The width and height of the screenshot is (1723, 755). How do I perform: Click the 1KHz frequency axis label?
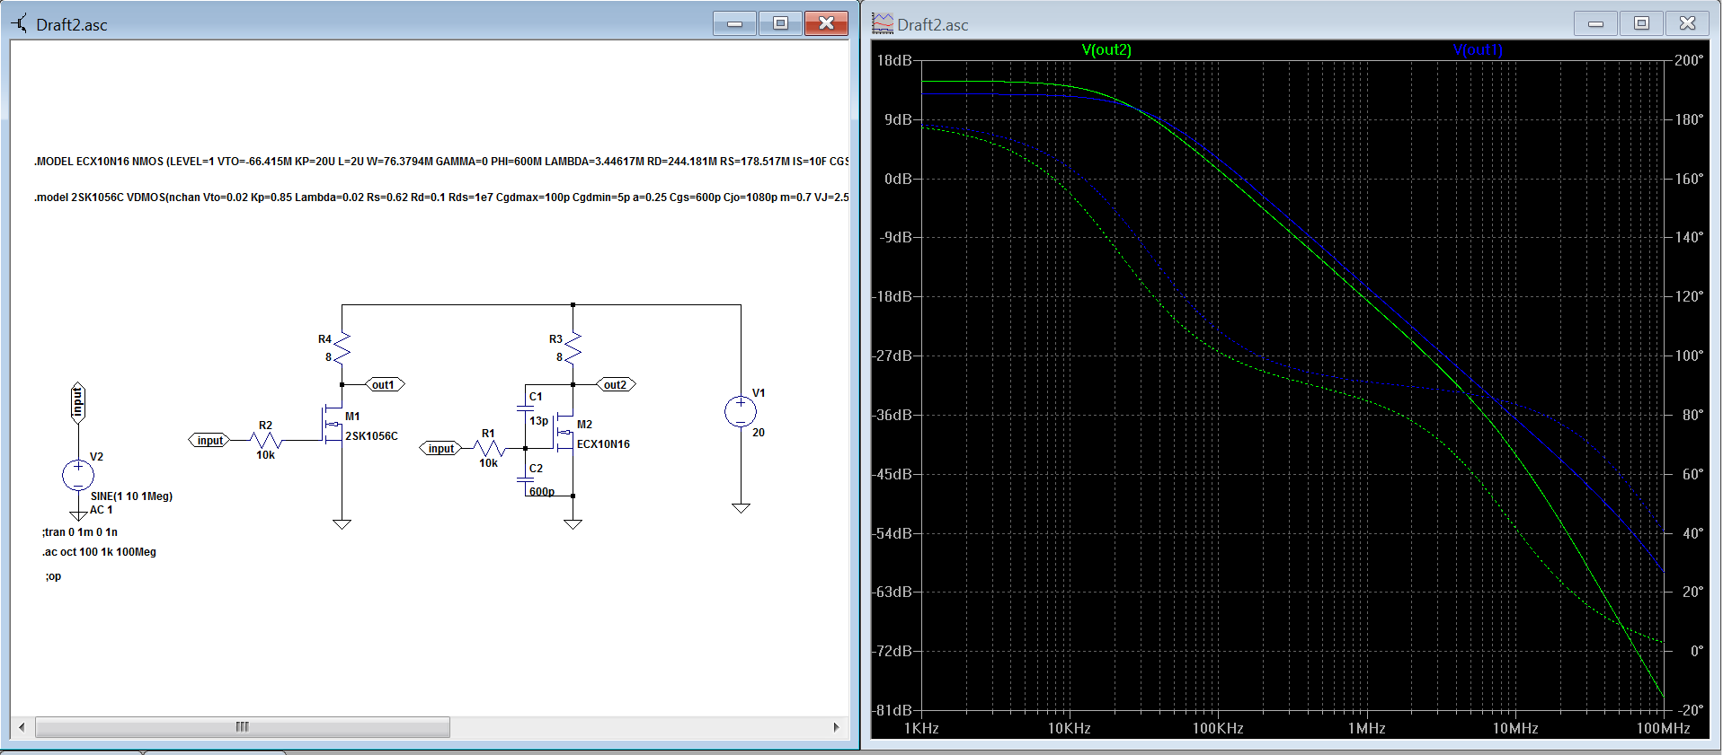921,728
